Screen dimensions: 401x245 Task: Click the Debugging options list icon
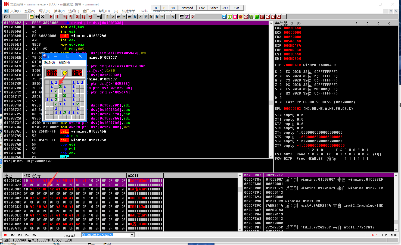(182, 17)
